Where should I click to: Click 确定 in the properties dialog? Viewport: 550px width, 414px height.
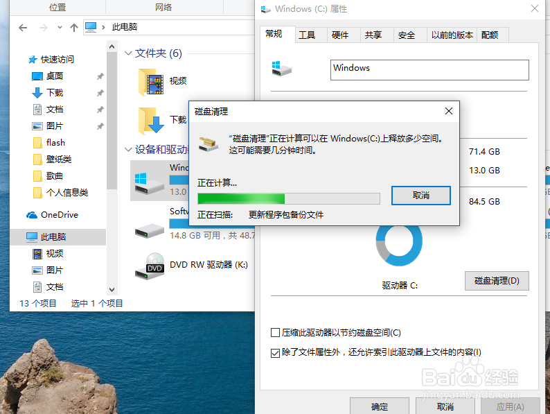click(x=380, y=406)
